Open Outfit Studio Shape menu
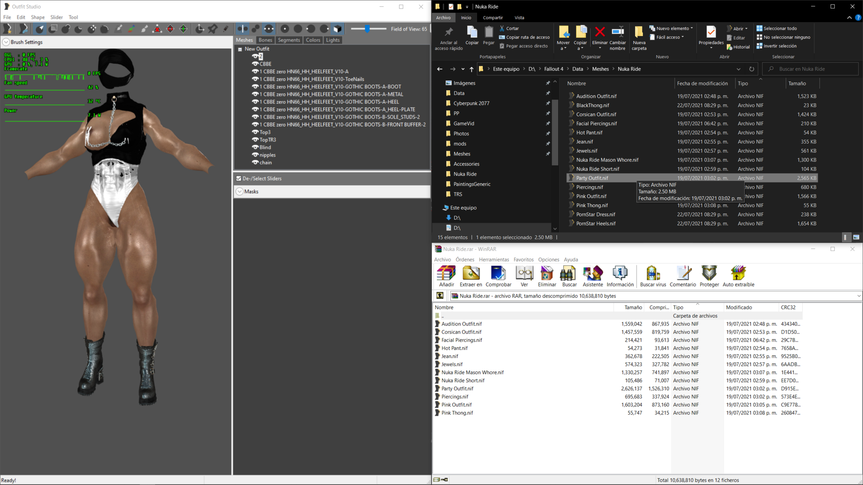Image resolution: width=863 pixels, height=485 pixels. 38,17
